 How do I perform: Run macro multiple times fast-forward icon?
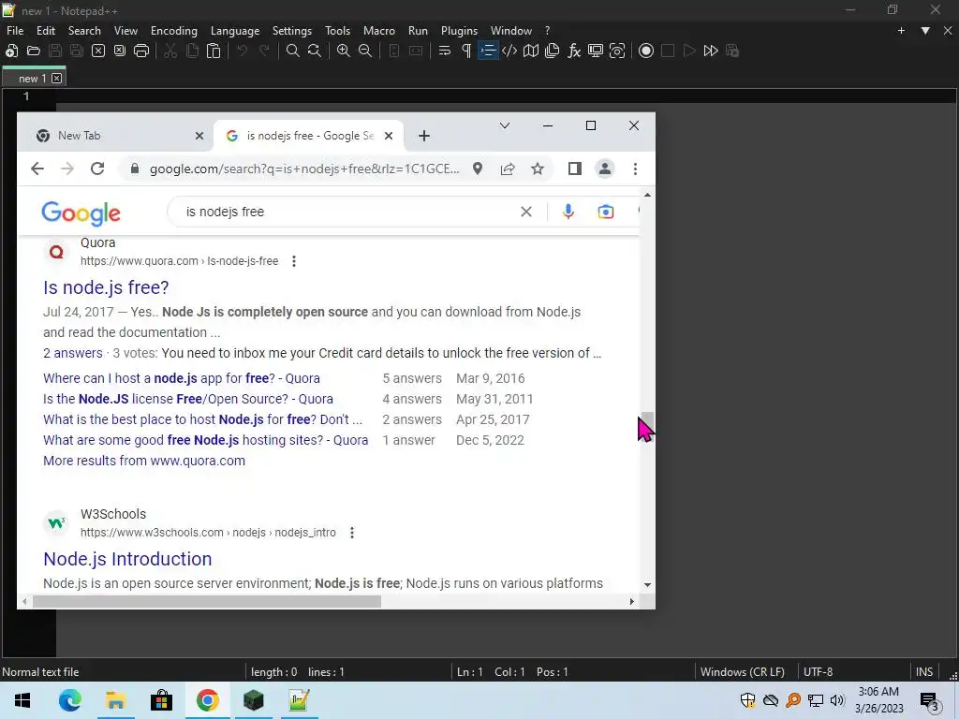[711, 51]
